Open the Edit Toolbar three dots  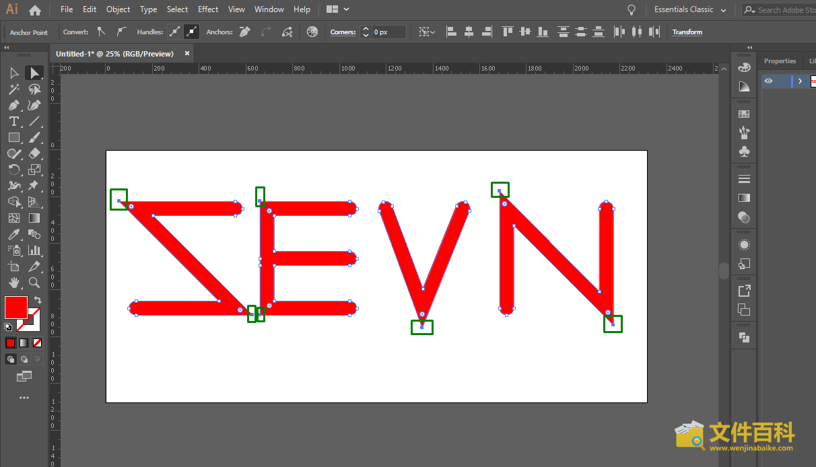pos(24,398)
